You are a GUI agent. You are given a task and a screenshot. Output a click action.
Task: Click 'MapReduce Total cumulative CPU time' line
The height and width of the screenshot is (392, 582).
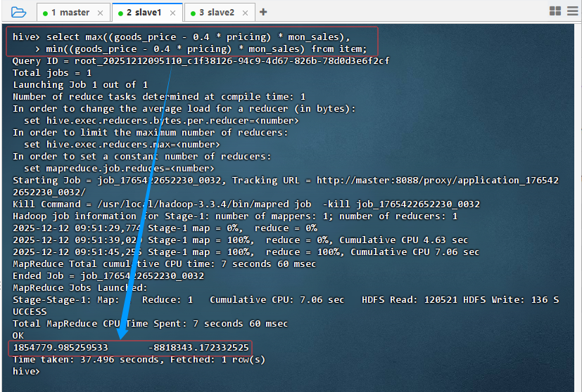point(164,264)
